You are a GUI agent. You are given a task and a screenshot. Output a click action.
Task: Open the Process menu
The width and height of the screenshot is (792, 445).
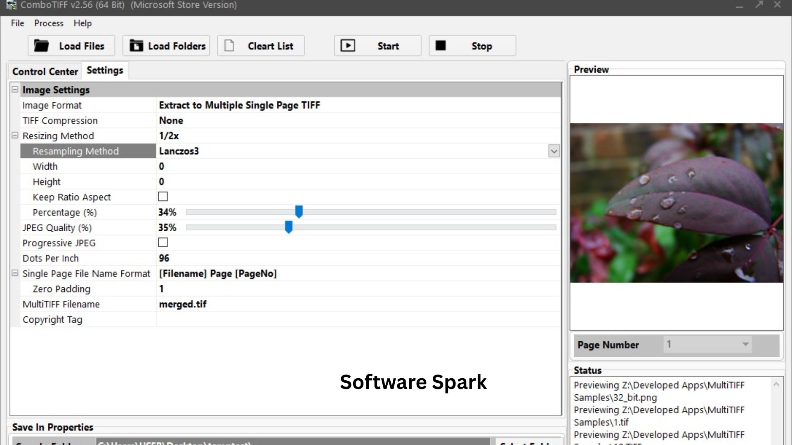tap(49, 23)
